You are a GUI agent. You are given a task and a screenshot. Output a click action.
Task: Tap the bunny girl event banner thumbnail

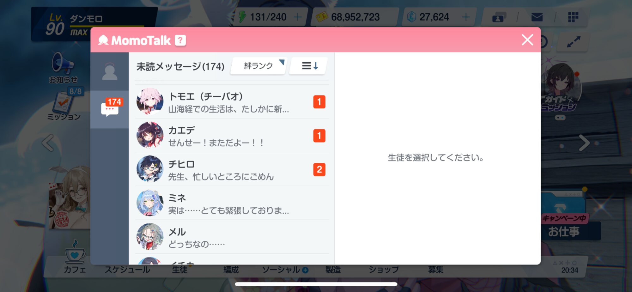point(70,198)
